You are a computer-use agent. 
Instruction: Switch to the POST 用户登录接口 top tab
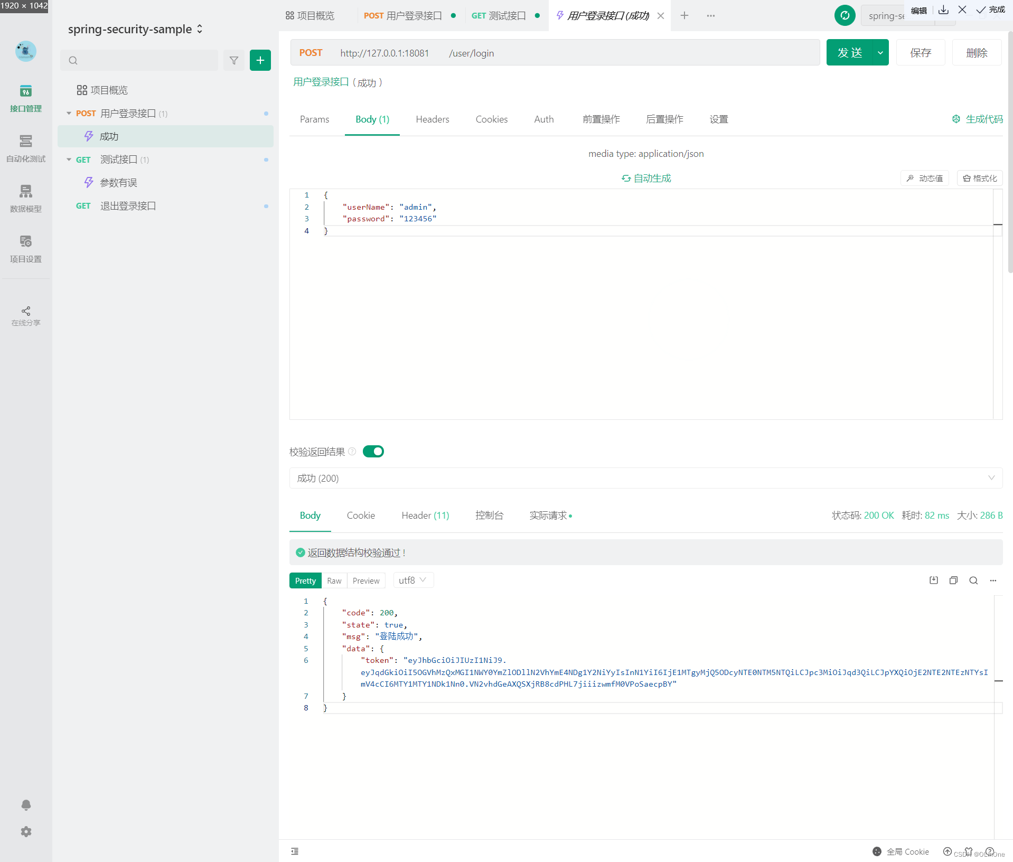[x=409, y=16]
